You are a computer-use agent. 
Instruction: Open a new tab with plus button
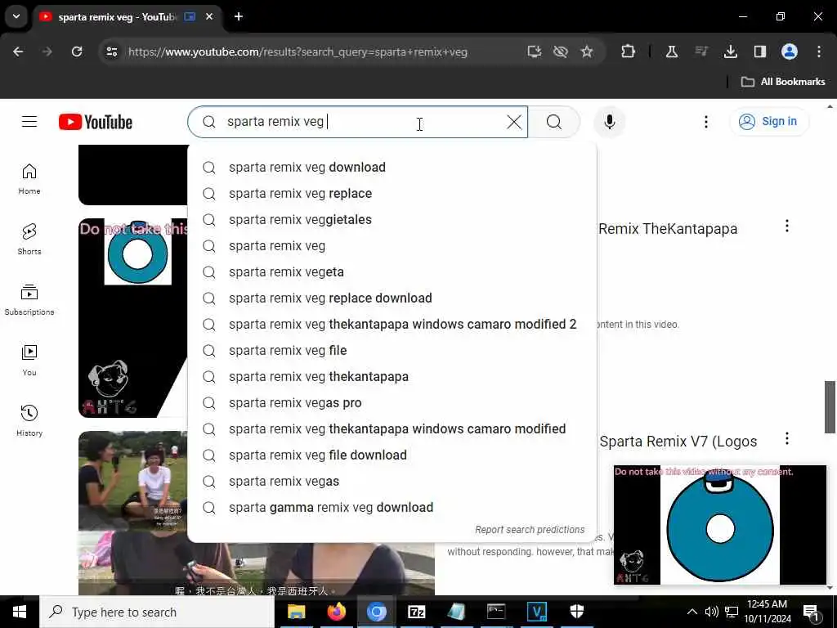[239, 16]
